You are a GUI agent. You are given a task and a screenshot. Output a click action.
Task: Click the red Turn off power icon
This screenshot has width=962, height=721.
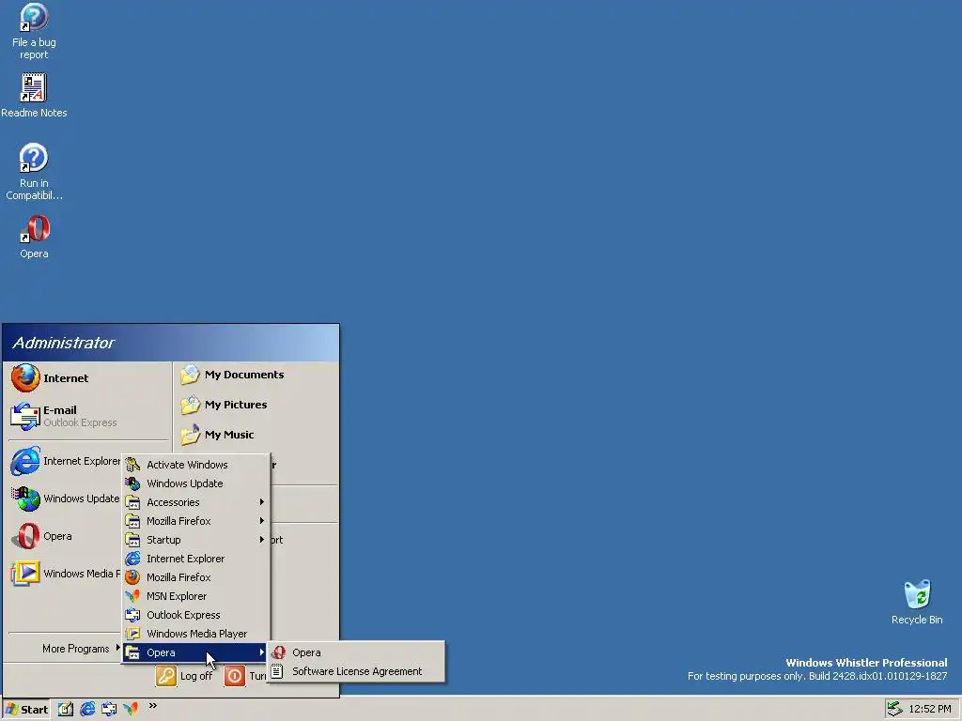(234, 676)
